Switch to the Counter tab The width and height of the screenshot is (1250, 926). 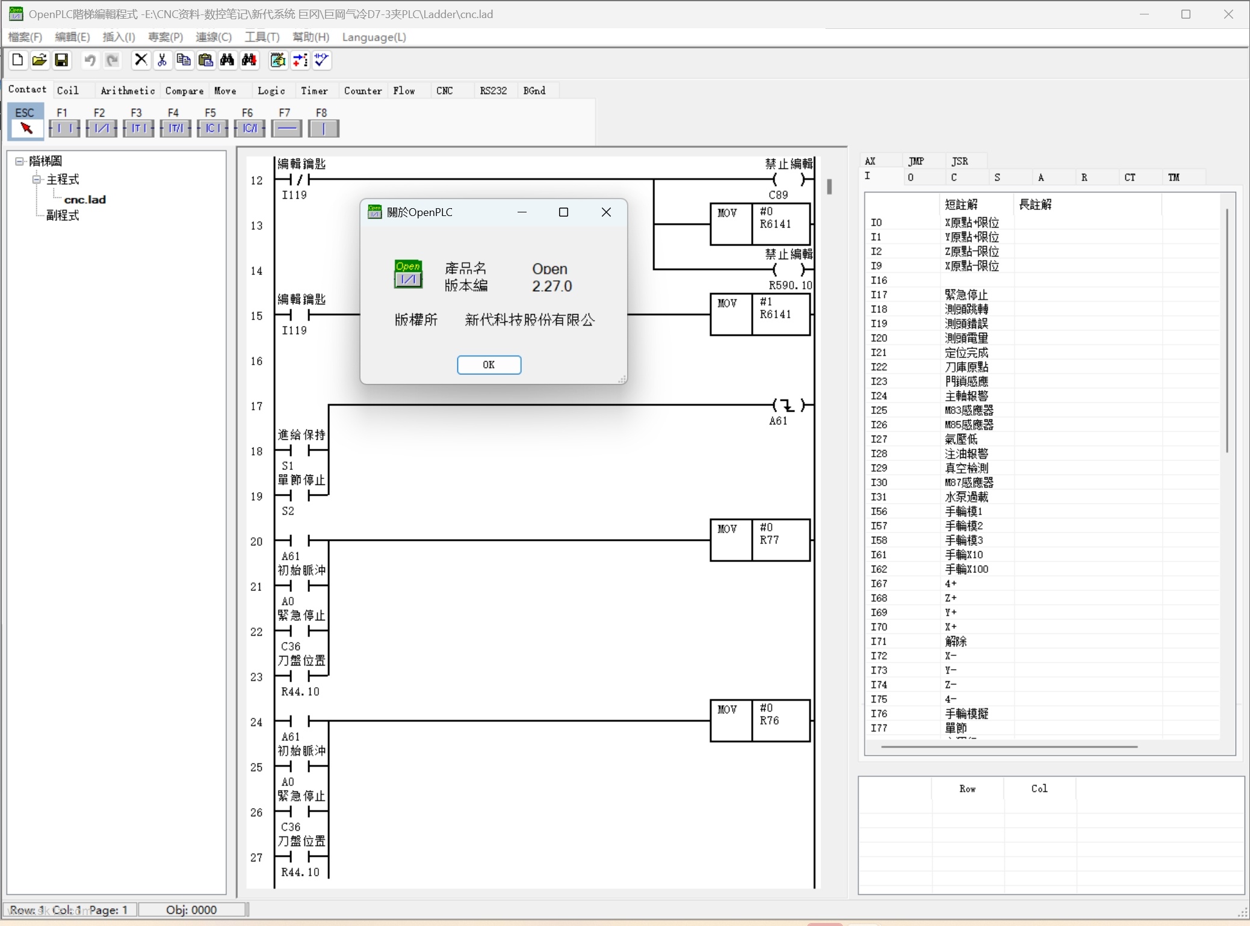tap(363, 91)
